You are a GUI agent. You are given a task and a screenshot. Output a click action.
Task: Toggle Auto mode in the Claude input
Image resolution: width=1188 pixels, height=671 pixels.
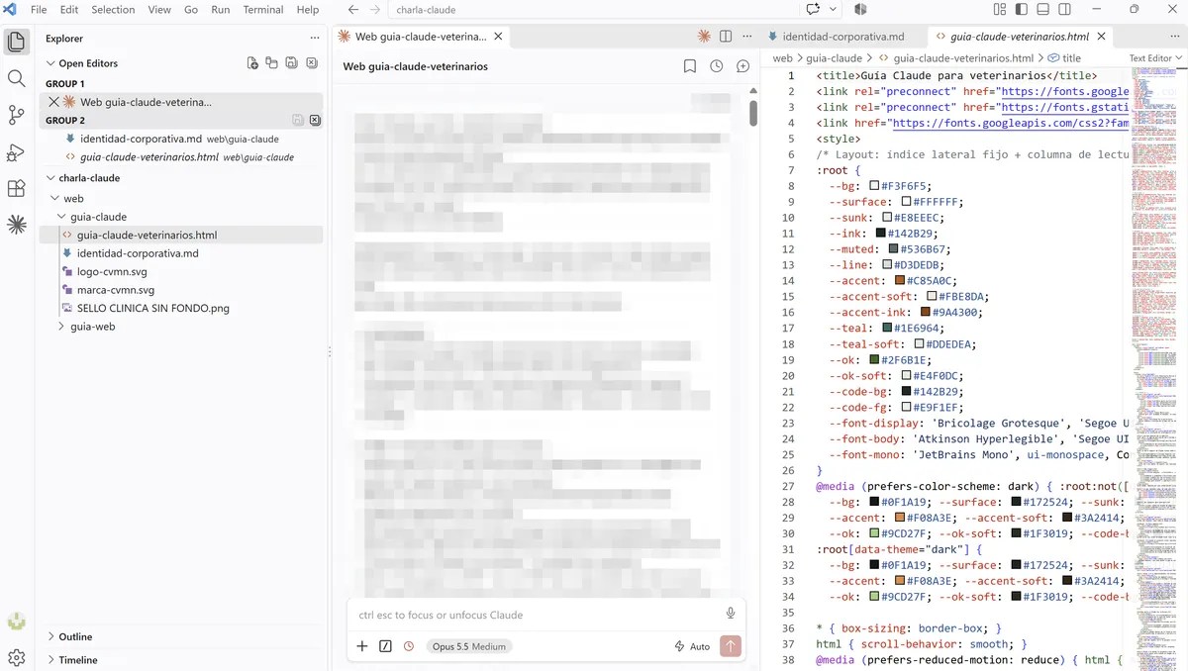pyautogui.click(x=692, y=646)
